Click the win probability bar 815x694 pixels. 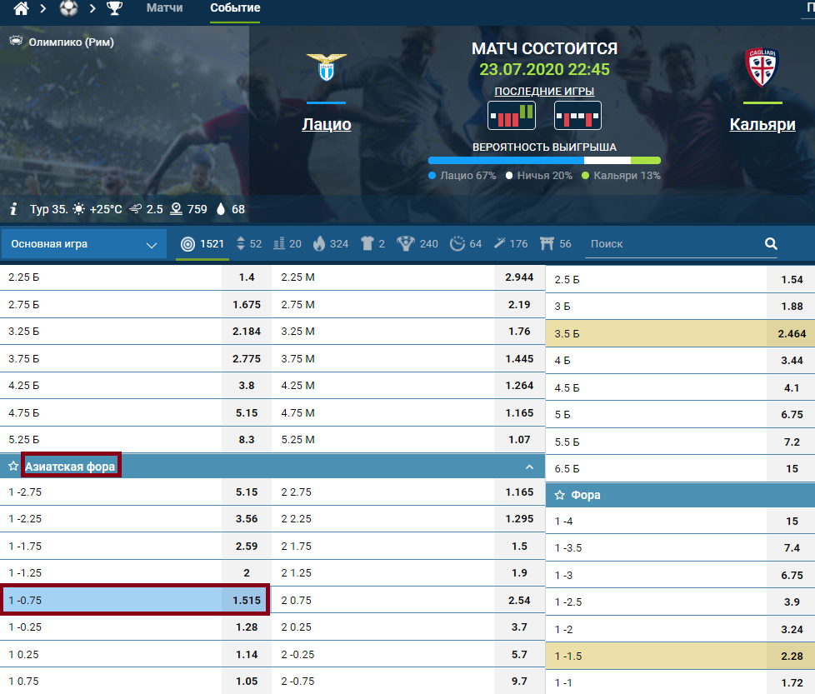point(543,161)
